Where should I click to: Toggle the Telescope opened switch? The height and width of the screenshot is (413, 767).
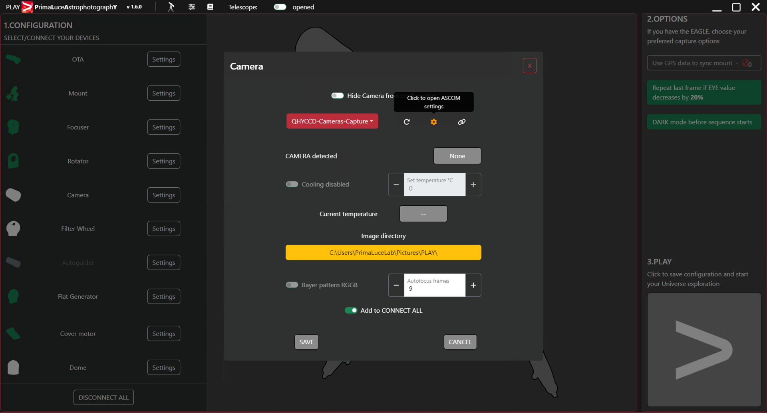(x=280, y=7)
